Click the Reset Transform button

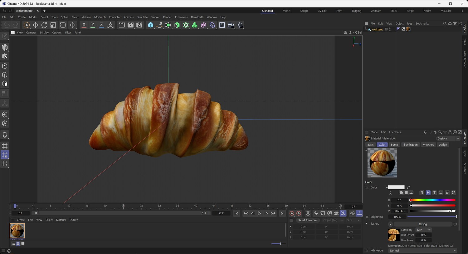308,220
